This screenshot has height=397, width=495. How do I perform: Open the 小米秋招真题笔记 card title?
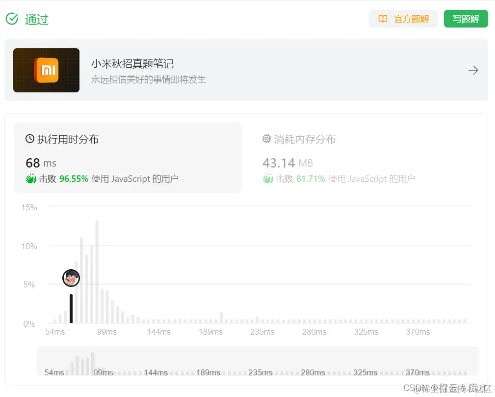(x=132, y=64)
